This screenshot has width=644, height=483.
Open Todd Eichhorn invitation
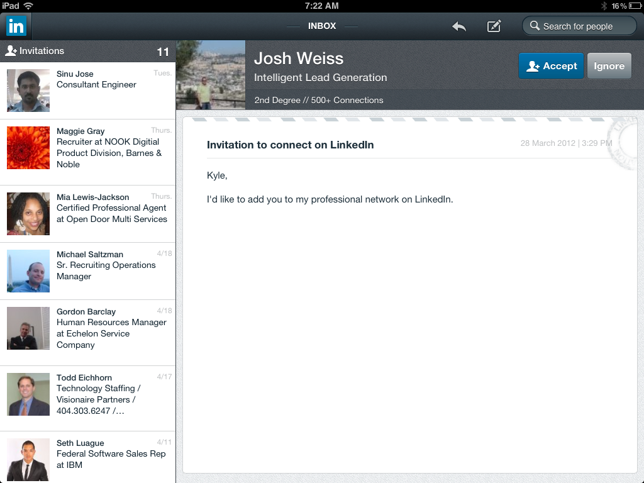pyautogui.click(x=88, y=398)
